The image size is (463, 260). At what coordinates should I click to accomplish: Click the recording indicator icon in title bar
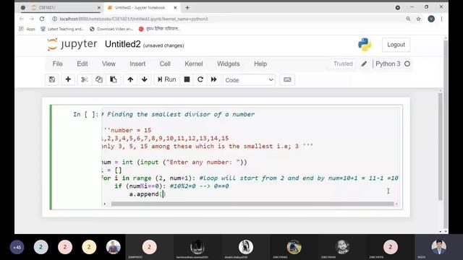398,8
